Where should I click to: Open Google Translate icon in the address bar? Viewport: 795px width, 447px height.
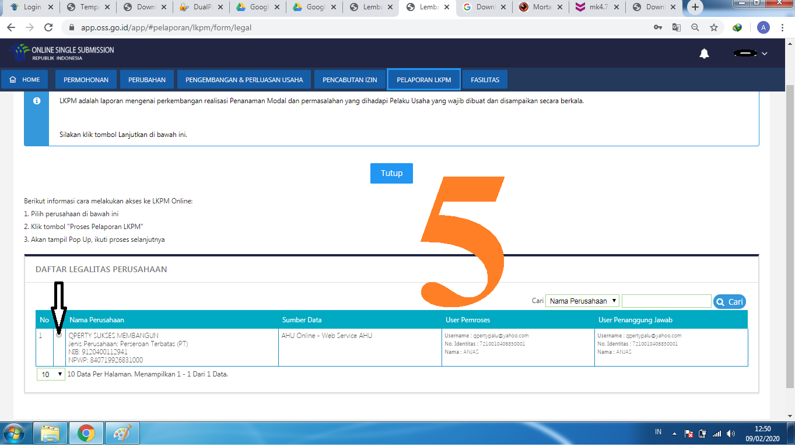[675, 27]
